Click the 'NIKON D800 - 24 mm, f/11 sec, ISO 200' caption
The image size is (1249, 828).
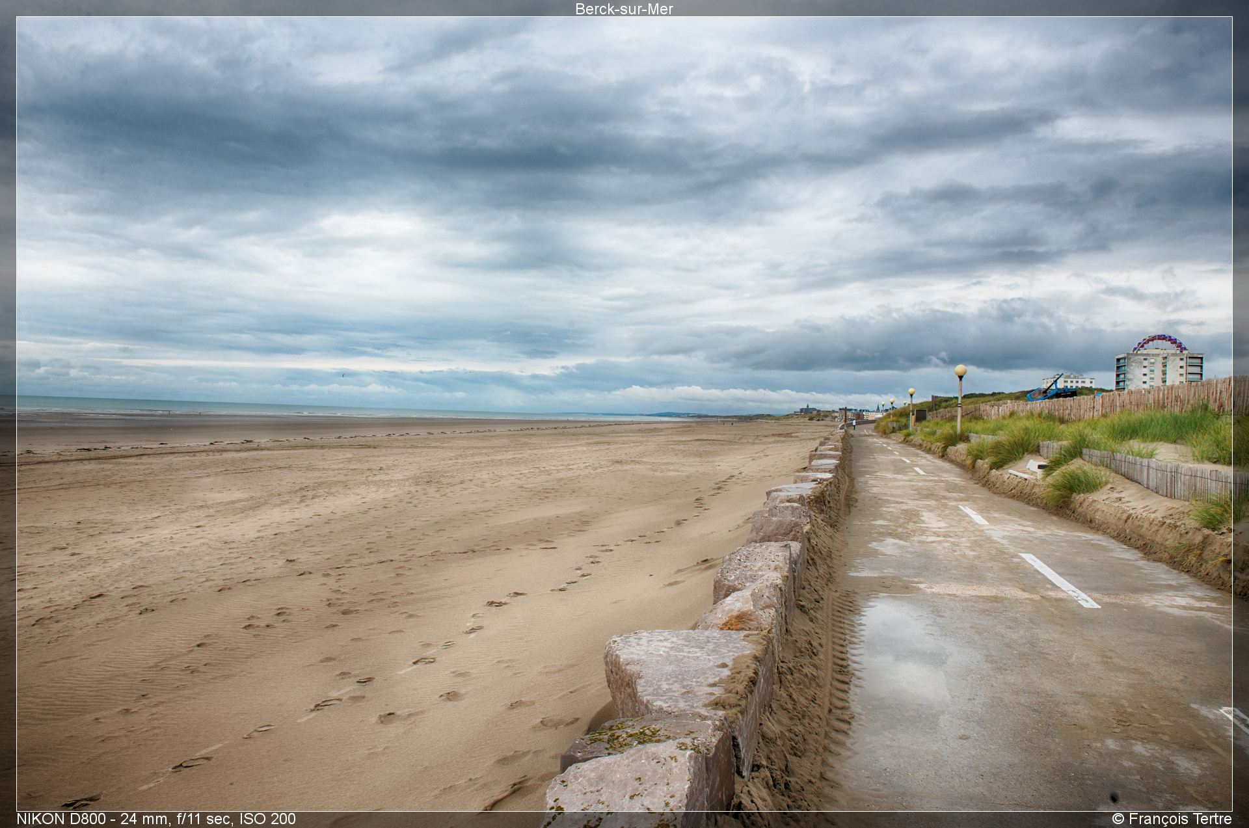156,819
